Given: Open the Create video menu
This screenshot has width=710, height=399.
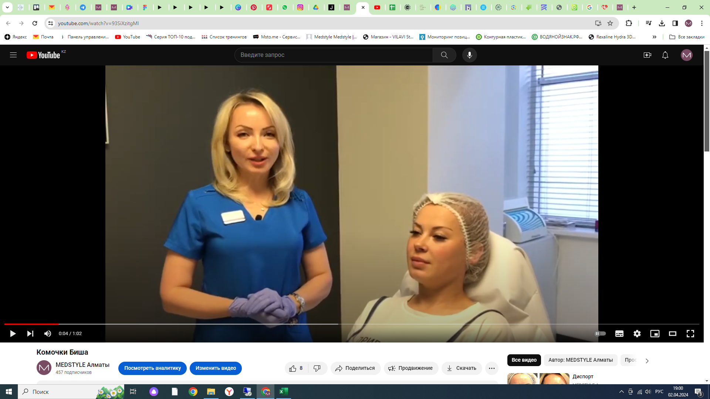Looking at the screenshot, I should pyautogui.click(x=647, y=55).
